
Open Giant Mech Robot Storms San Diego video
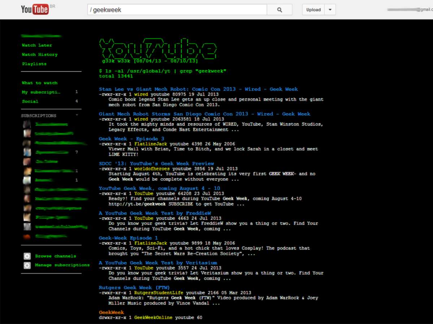tap(205, 114)
